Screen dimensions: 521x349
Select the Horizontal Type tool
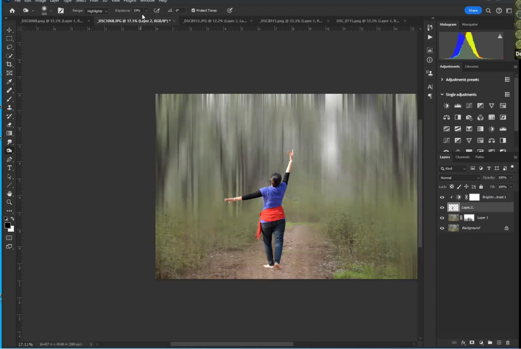point(9,168)
